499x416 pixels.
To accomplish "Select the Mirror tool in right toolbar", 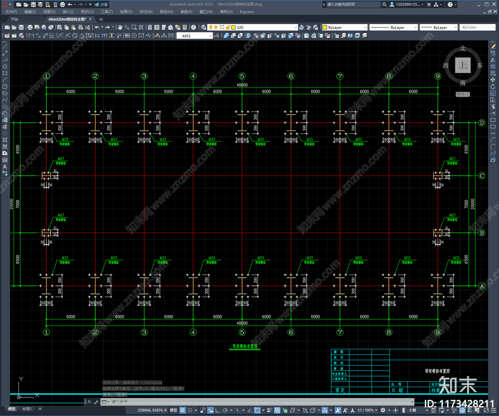I will (x=493, y=60).
